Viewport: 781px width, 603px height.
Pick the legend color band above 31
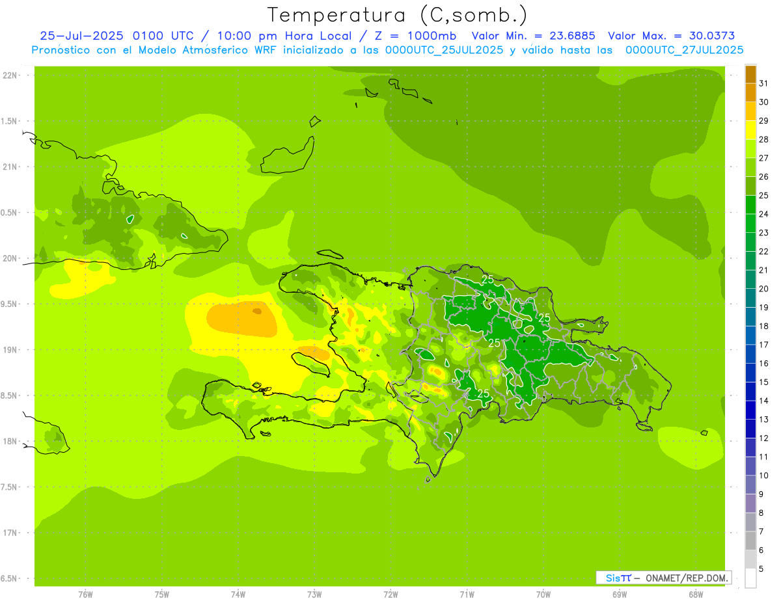pos(750,74)
